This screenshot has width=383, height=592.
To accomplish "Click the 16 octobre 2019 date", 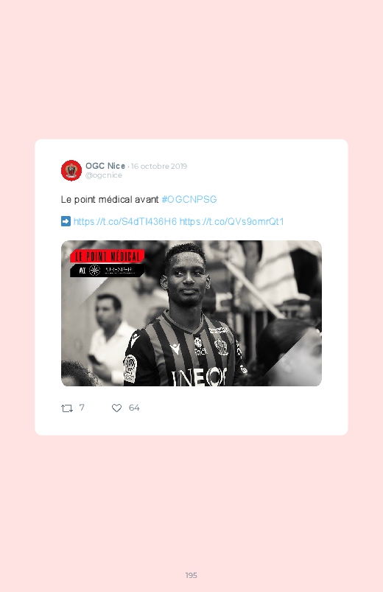I will pyautogui.click(x=159, y=166).
